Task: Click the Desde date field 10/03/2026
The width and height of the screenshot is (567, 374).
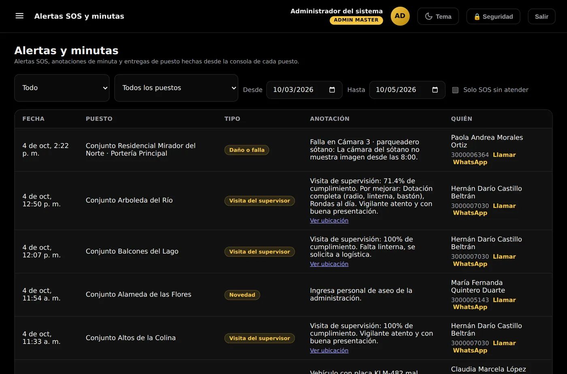Action: pyautogui.click(x=304, y=90)
